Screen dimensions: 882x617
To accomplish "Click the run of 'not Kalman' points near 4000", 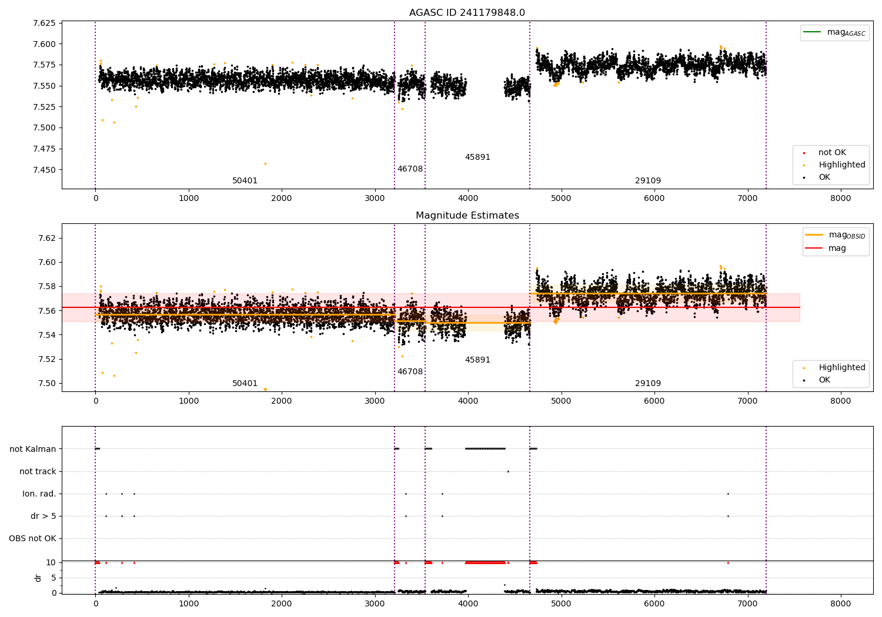I will tap(485, 449).
